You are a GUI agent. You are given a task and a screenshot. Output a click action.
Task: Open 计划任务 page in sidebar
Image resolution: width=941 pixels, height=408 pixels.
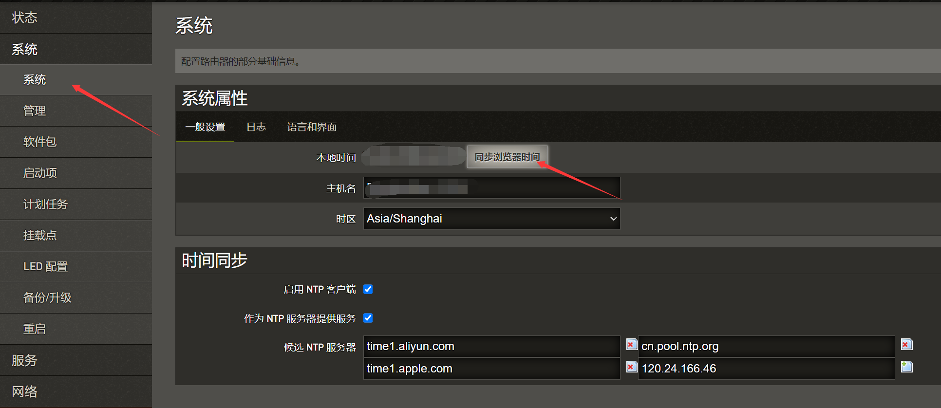pos(76,204)
